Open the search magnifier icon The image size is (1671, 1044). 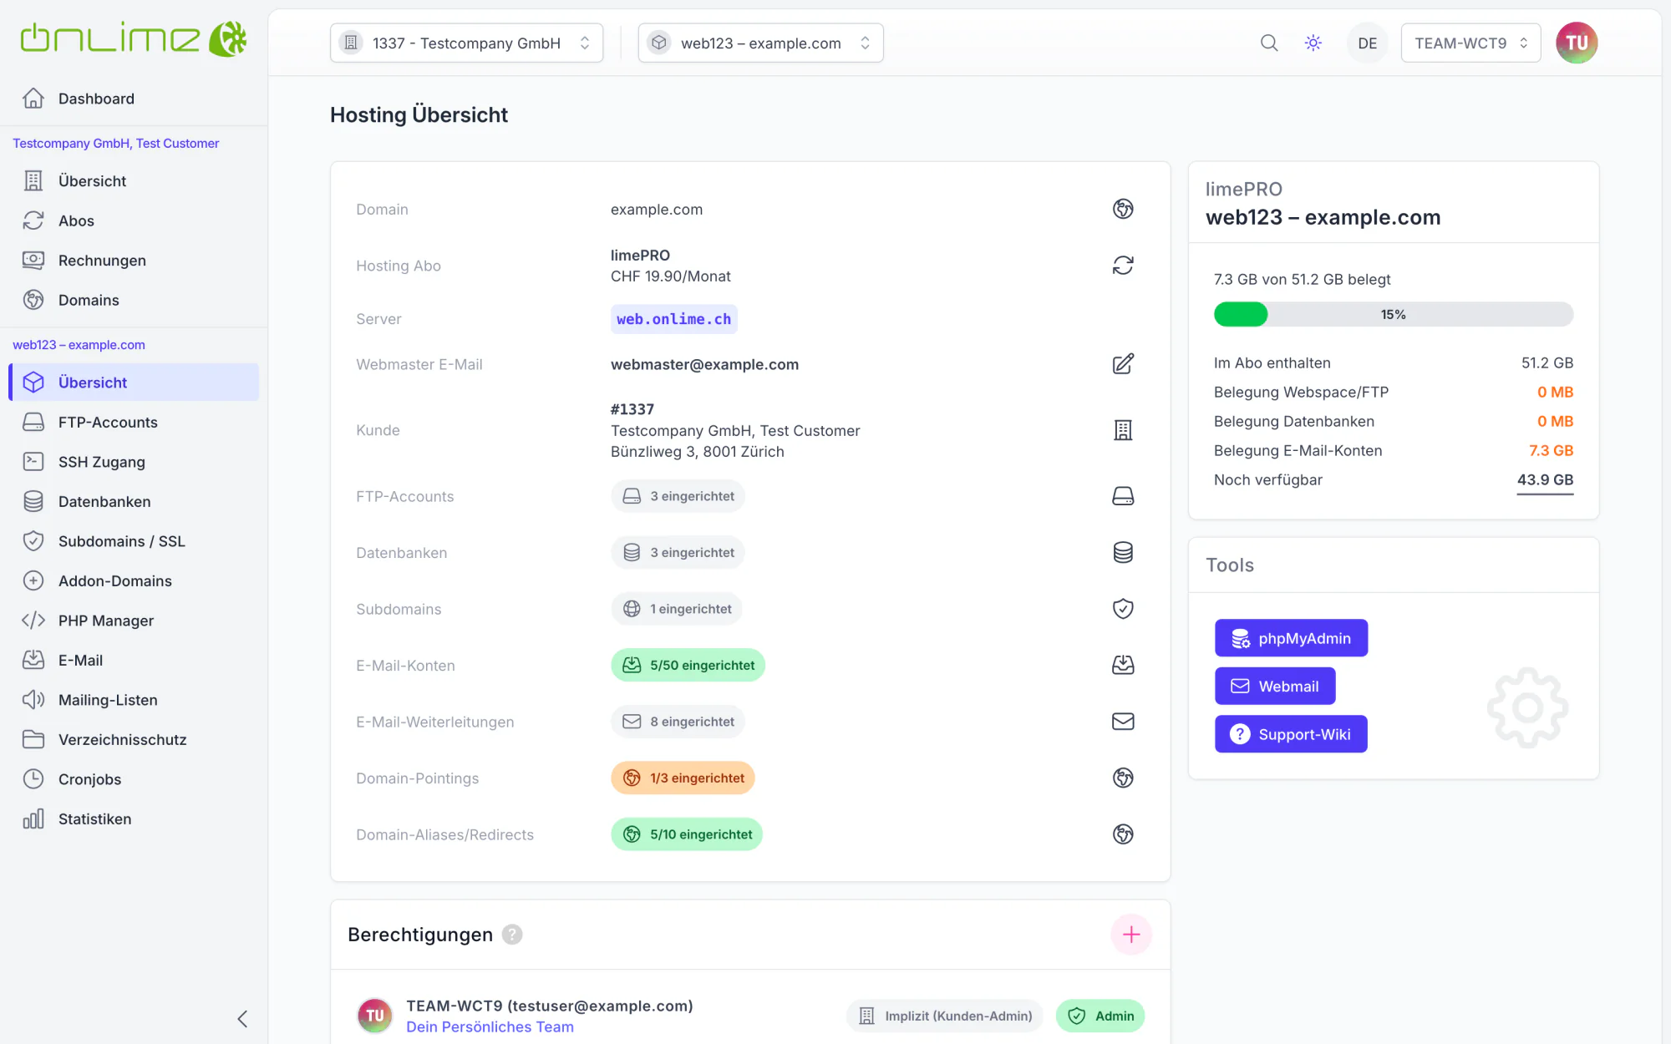(x=1269, y=43)
